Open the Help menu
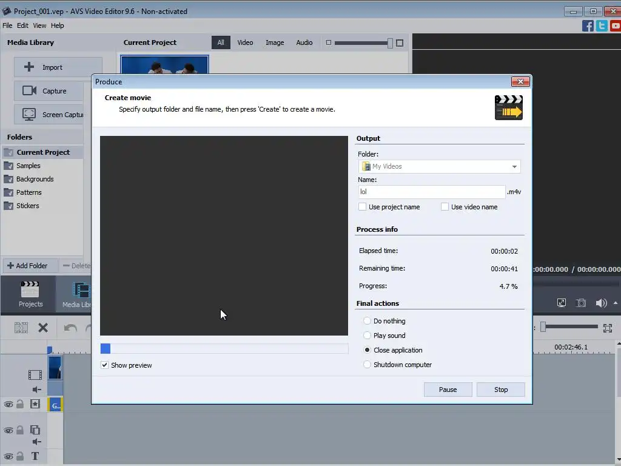The height and width of the screenshot is (466, 621). tap(58, 25)
